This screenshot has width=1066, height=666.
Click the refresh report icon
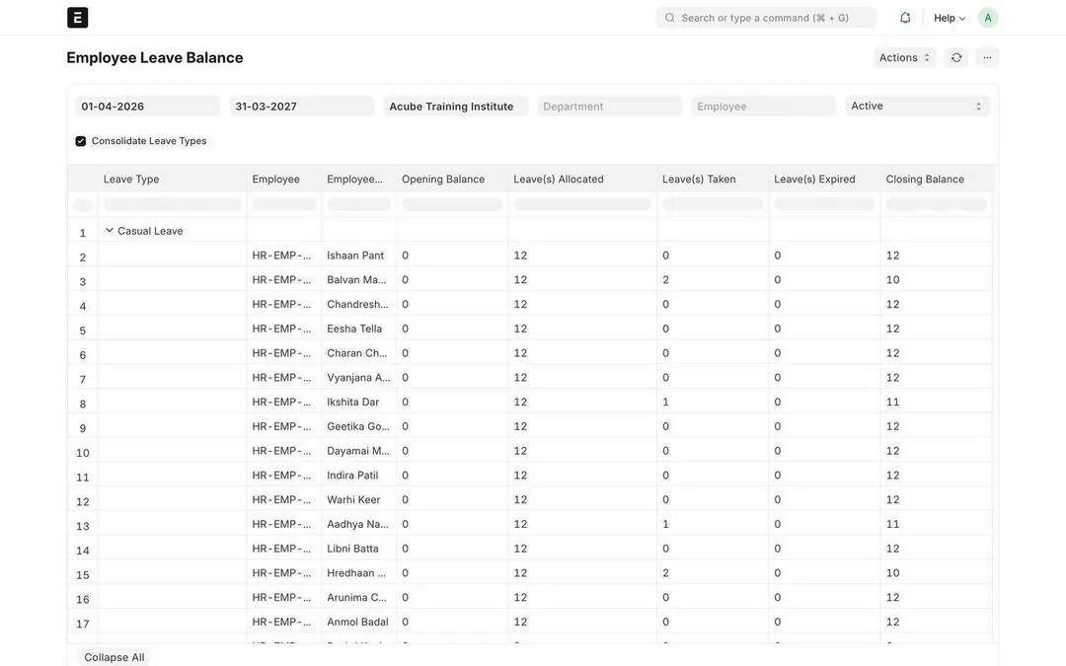(956, 58)
